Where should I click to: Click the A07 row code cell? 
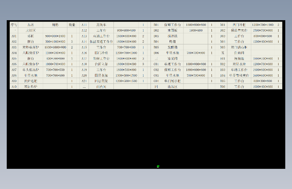(x=14, y=70)
